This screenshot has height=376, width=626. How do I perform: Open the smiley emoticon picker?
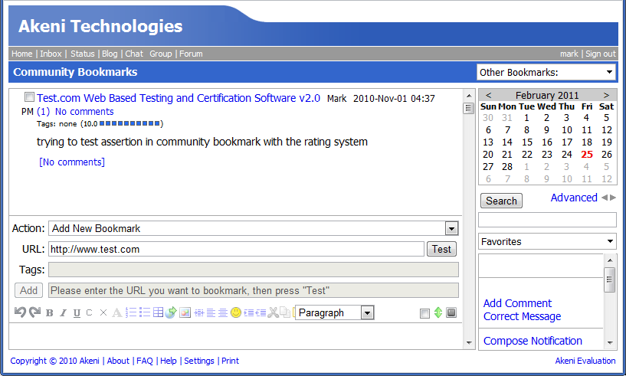(235, 312)
